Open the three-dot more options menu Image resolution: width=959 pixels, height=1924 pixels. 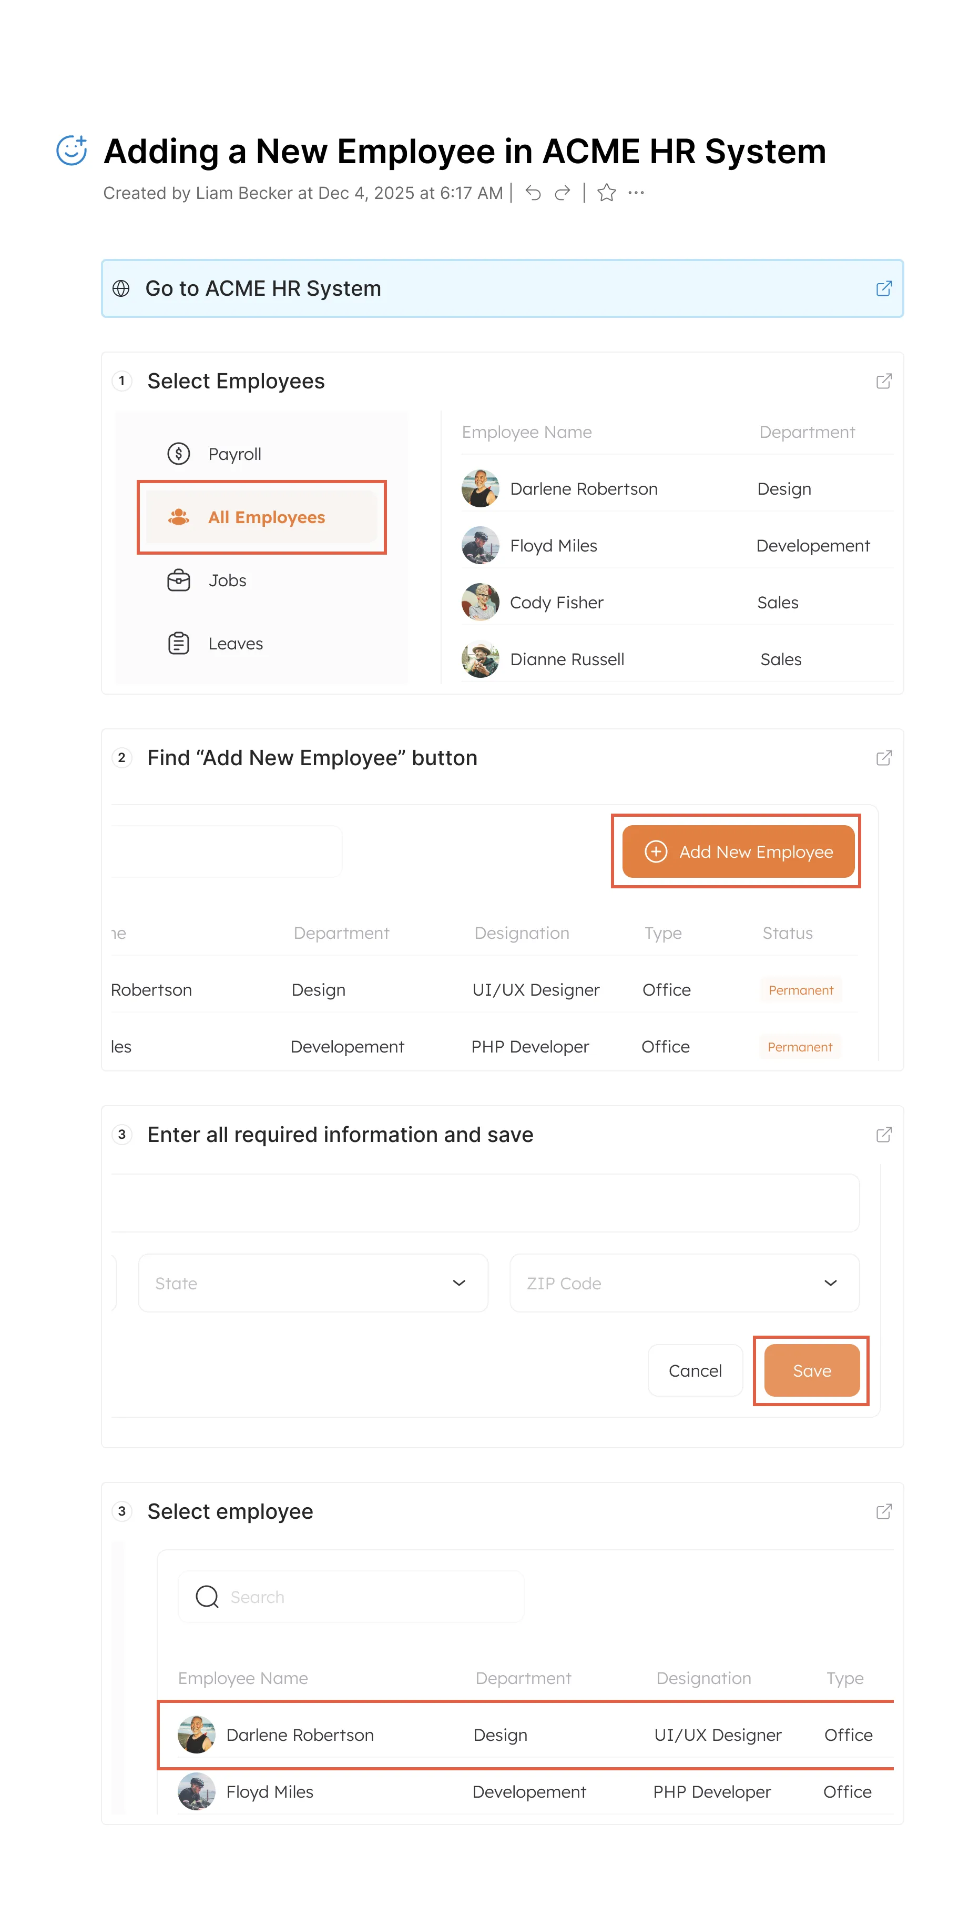coord(636,193)
